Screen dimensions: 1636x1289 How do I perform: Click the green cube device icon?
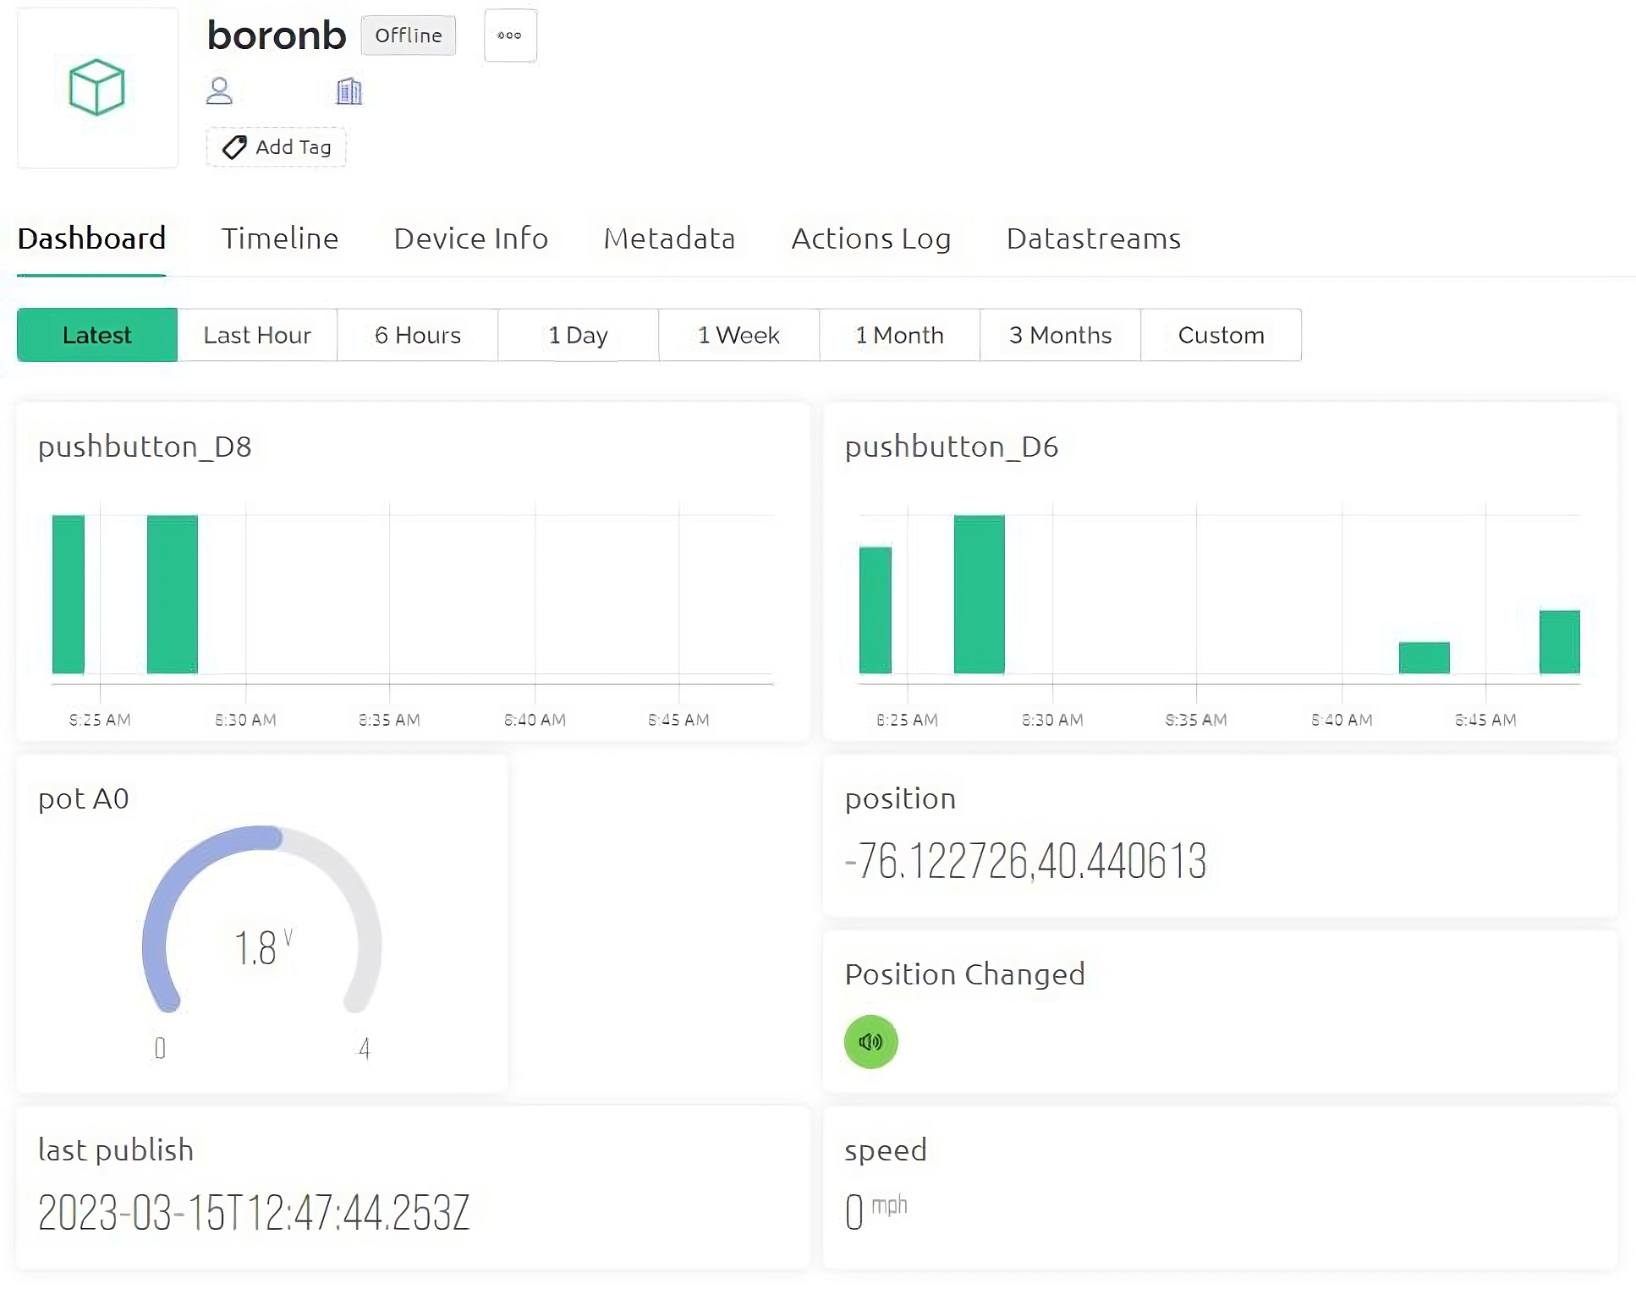[x=96, y=87]
